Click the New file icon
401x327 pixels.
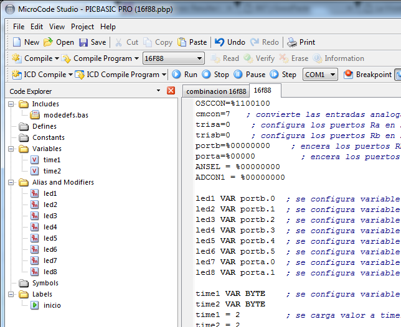coord(17,42)
